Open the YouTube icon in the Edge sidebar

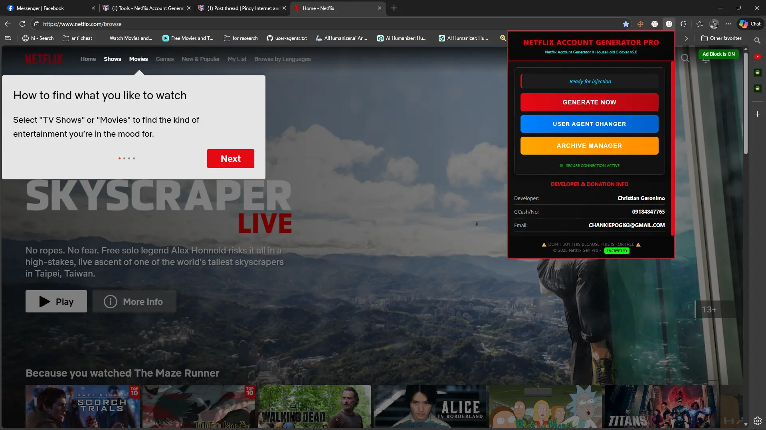click(757, 57)
